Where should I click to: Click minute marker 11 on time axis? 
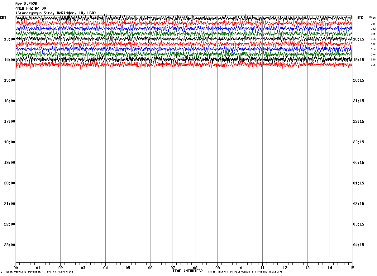[262, 268]
